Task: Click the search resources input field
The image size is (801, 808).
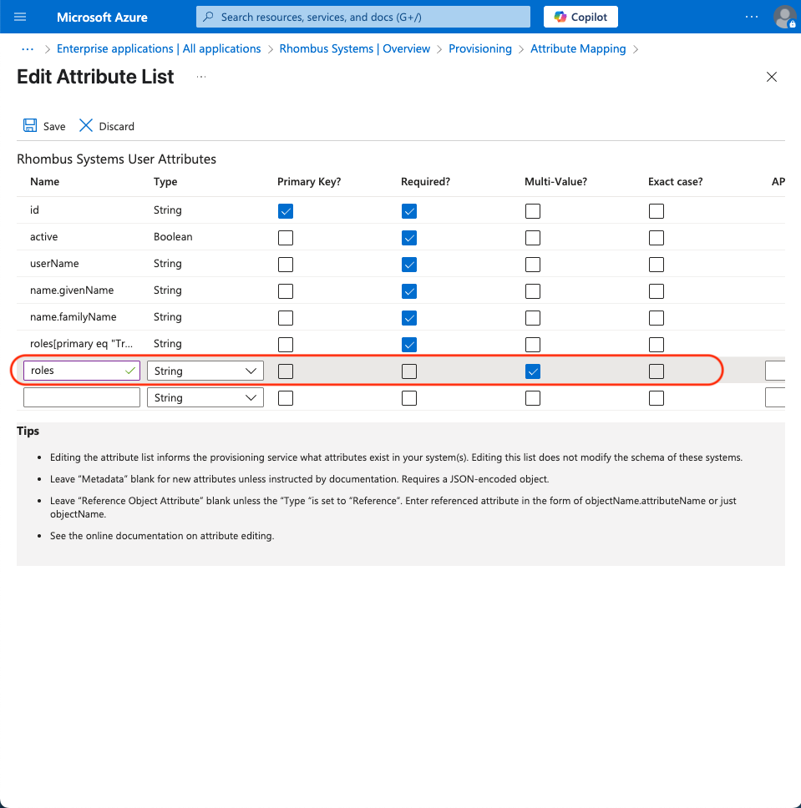Action: click(x=363, y=17)
